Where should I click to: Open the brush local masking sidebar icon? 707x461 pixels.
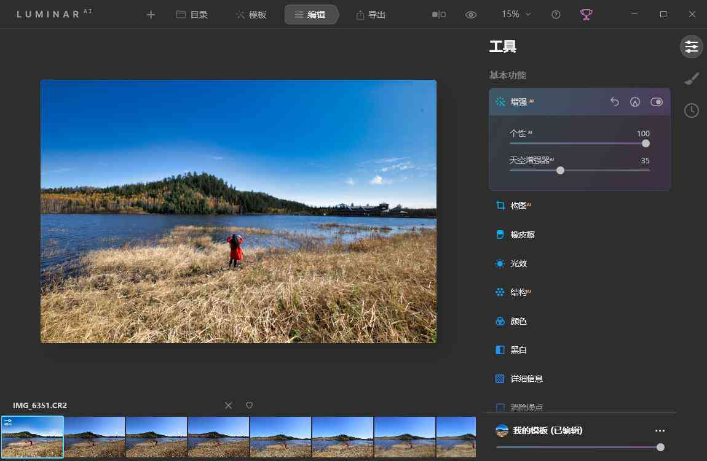click(692, 79)
